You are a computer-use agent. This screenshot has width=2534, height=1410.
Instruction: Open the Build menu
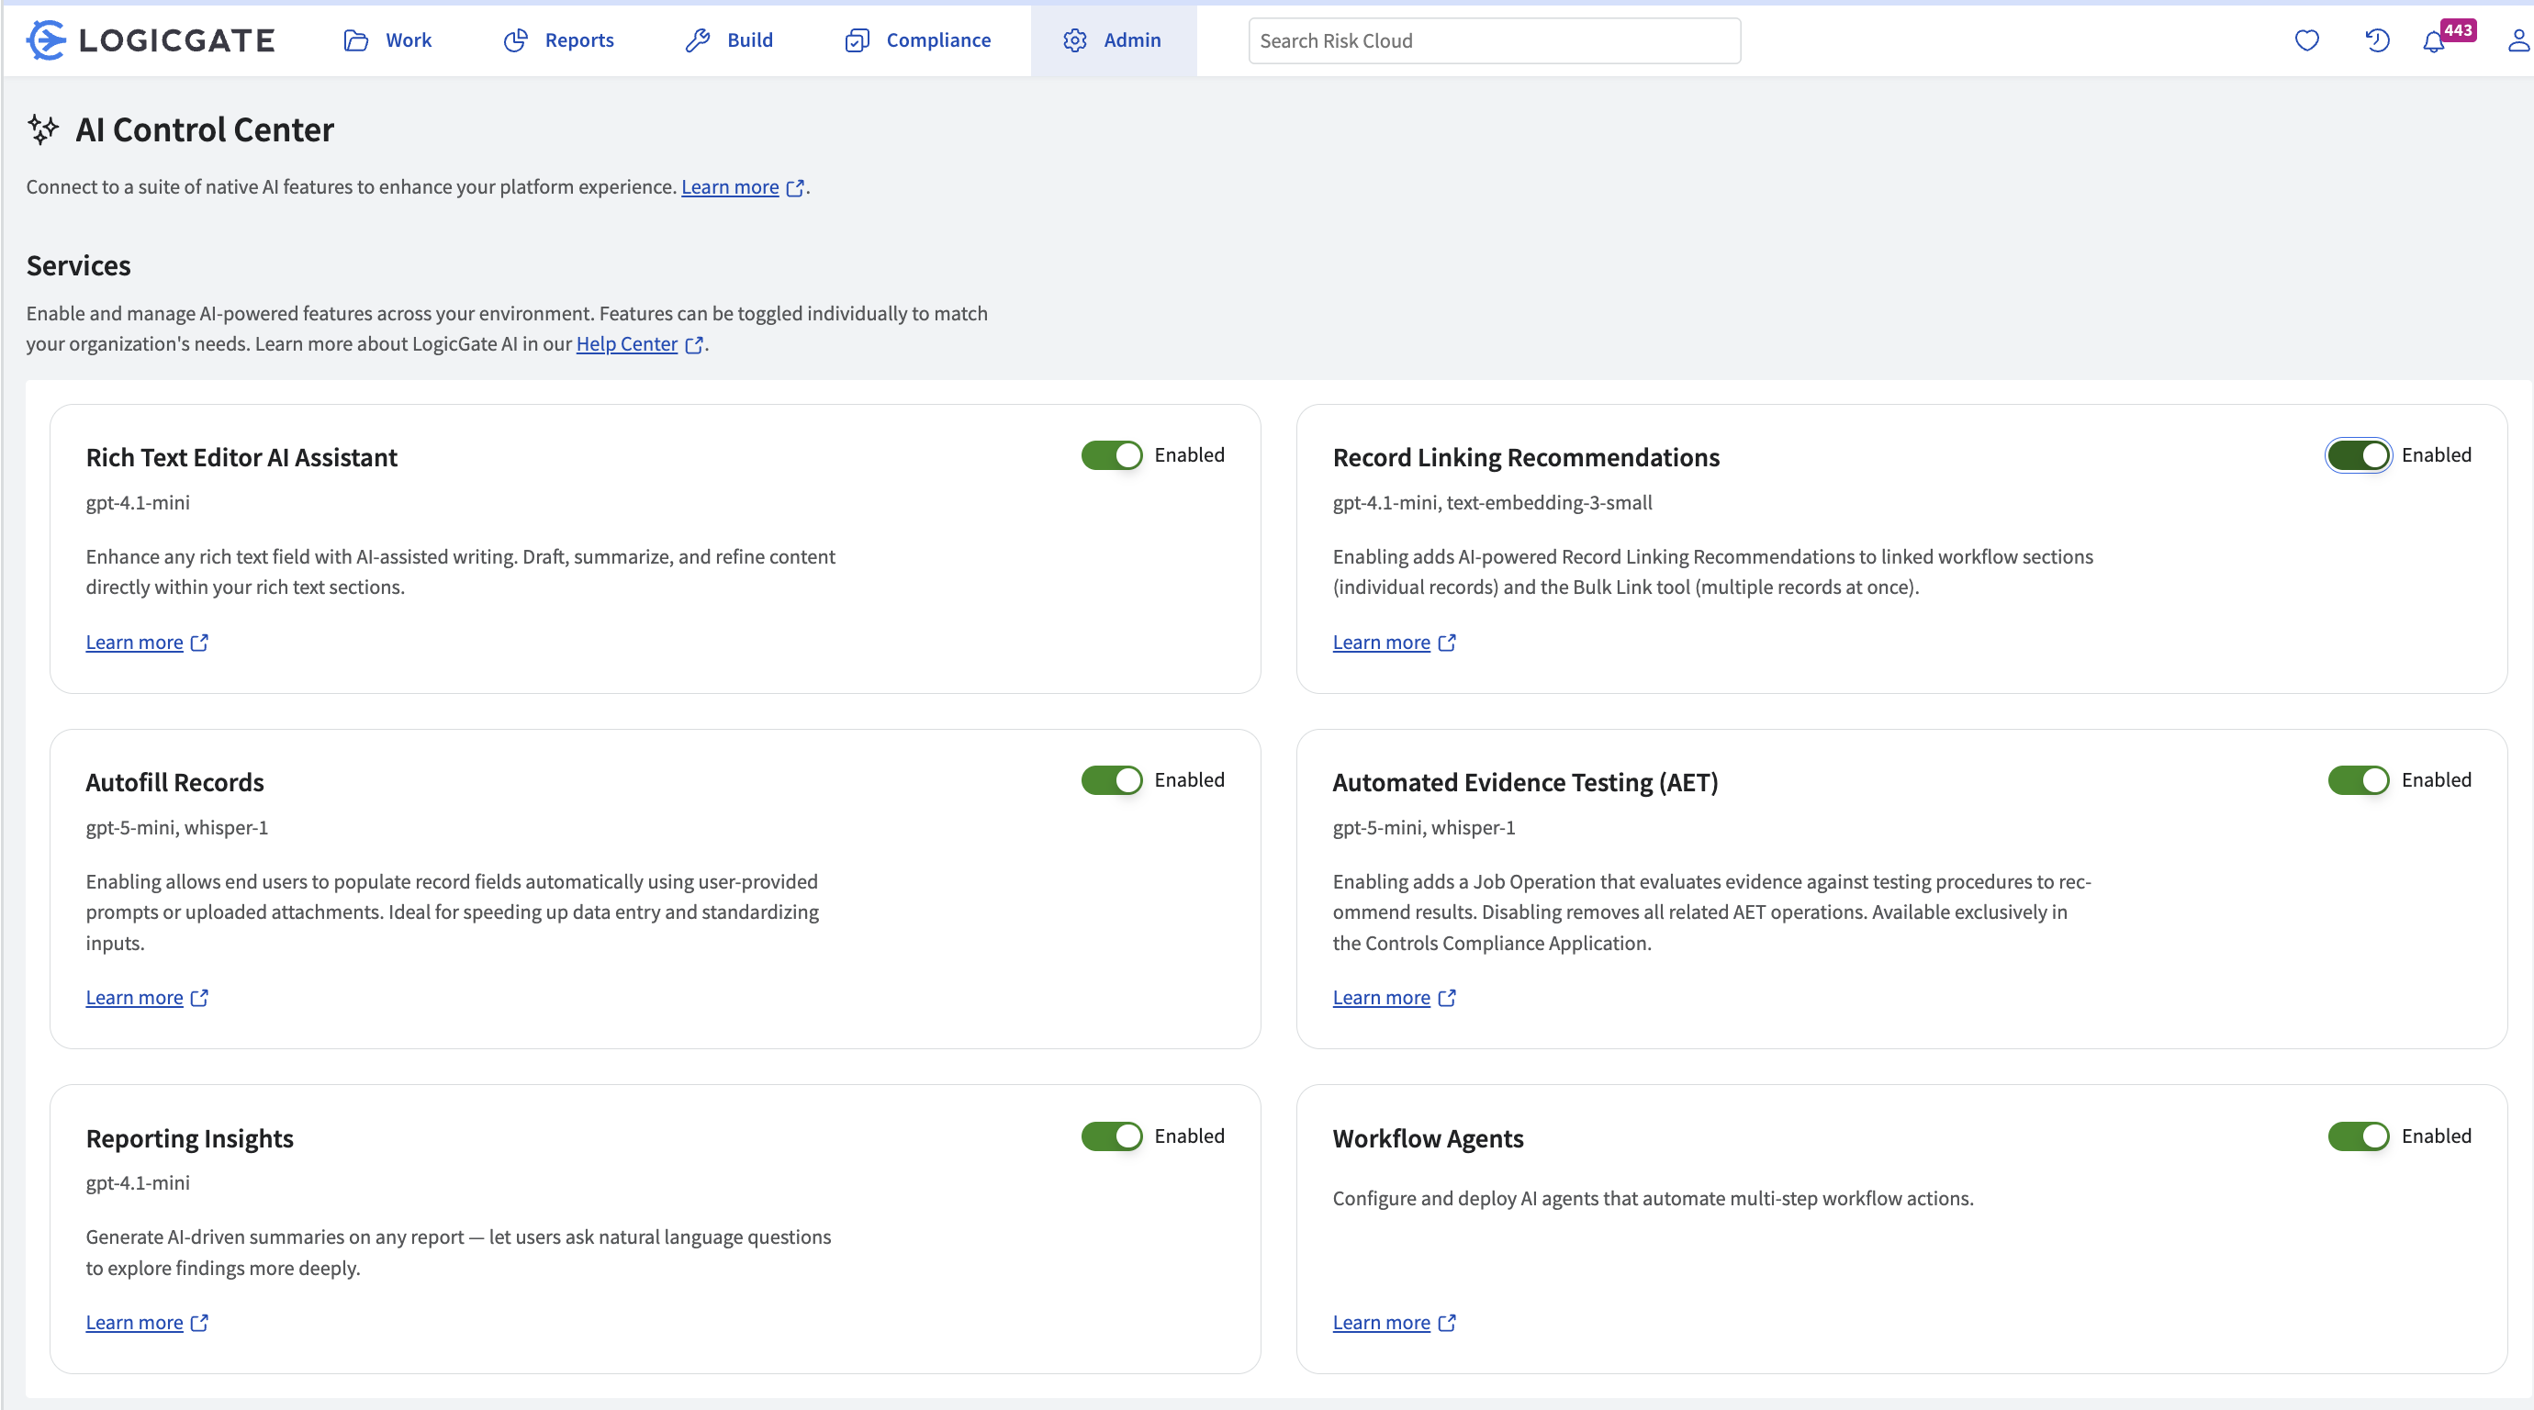pos(729,40)
